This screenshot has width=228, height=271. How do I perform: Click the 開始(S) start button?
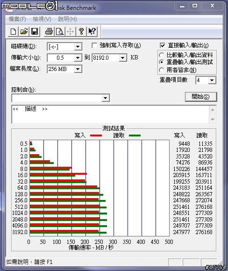201,97
